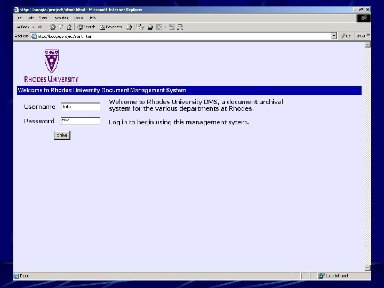384x288 pixels.
Task: Open the Favorites toolbar button
Action: tap(111, 27)
